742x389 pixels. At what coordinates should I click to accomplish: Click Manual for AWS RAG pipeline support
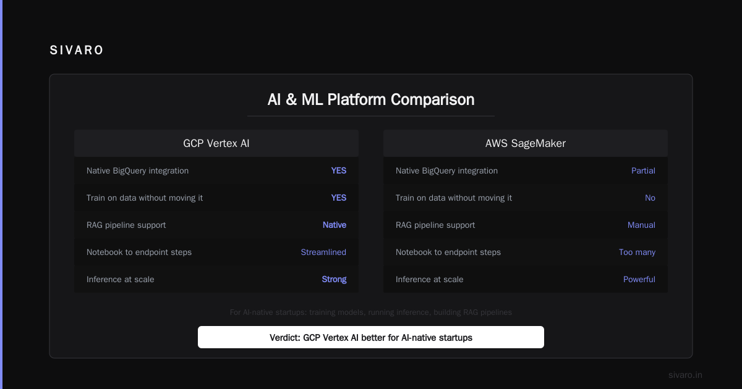(641, 225)
